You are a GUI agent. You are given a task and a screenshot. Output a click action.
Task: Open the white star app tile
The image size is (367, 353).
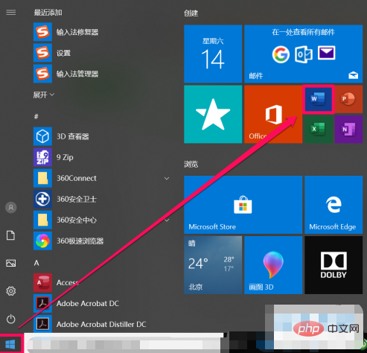point(213,114)
